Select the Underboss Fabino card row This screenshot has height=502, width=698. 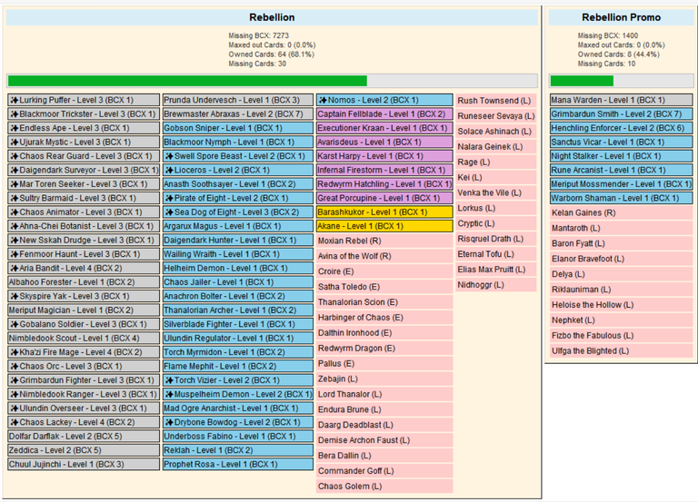pos(238,437)
